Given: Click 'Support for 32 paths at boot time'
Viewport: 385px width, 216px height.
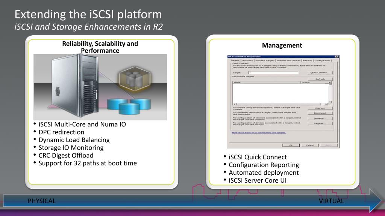Looking at the screenshot, I should point(88,163).
